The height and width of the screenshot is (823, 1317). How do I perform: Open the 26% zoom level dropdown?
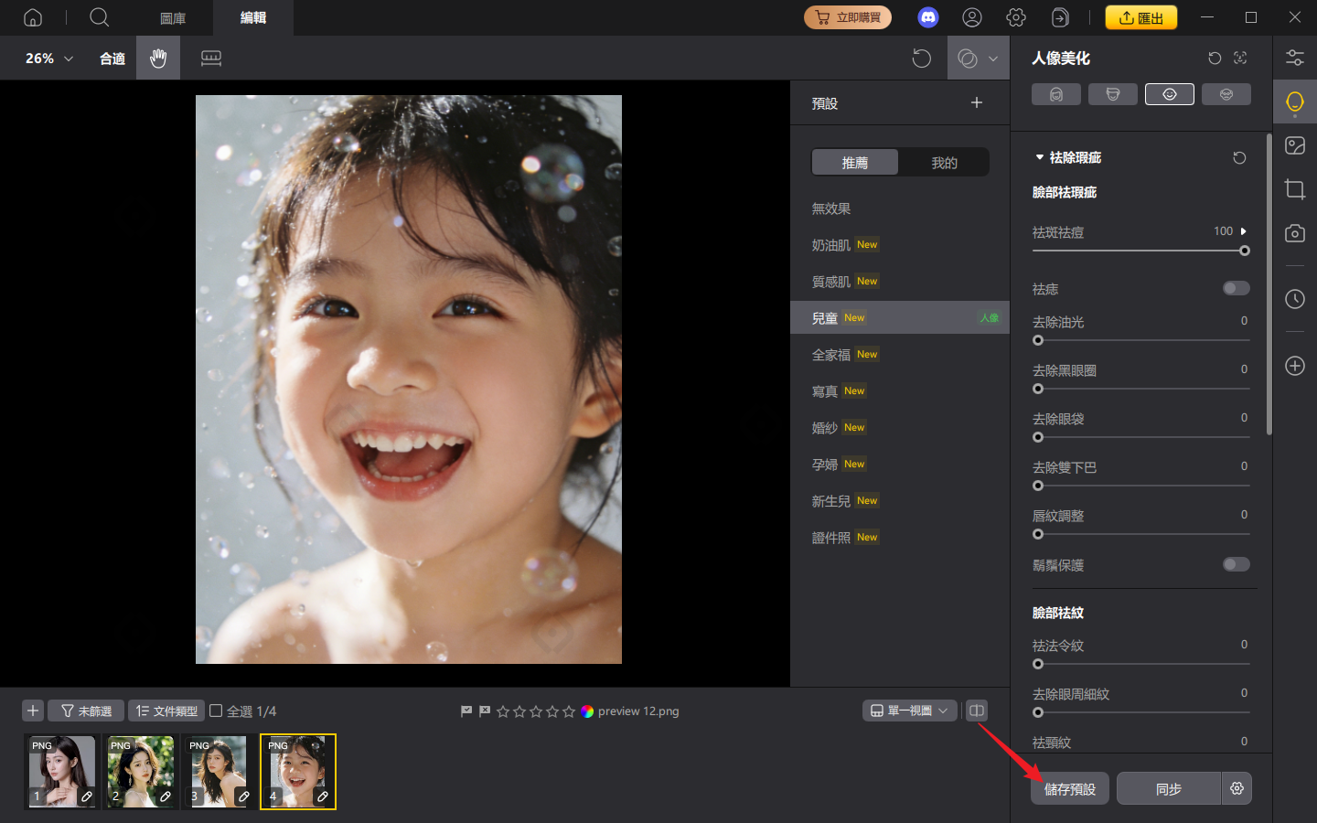click(x=48, y=59)
